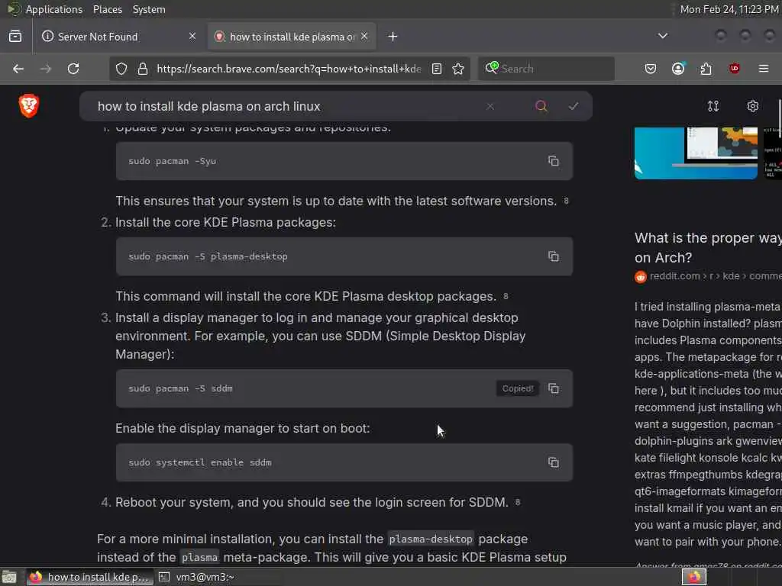Open the sort/filter arrows icon
This screenshot has width=782, height=586.
713,106
